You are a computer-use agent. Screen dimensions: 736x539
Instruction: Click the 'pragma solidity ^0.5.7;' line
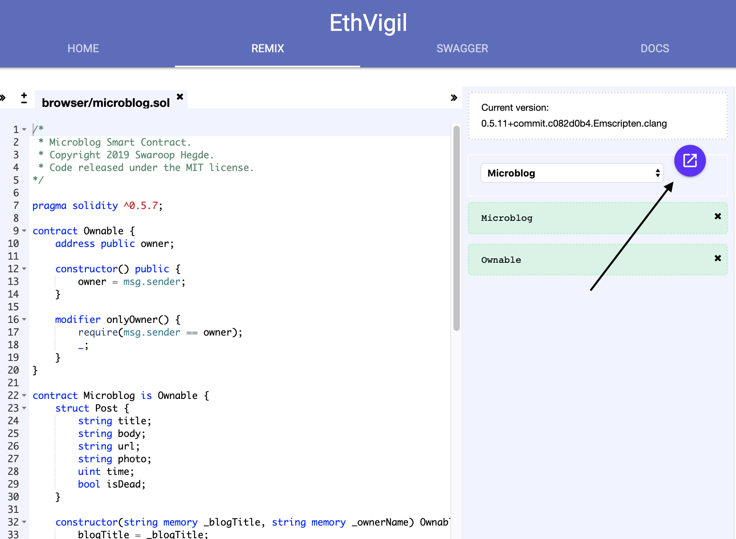click(x=97, y=205)
